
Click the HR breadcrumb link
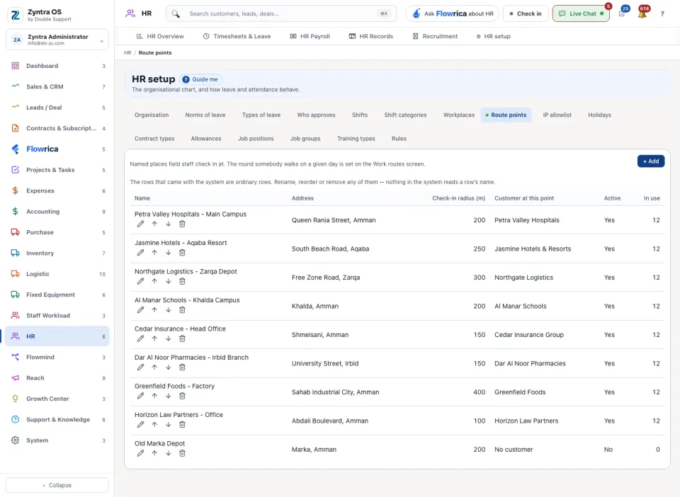click(x=127, y=53)
